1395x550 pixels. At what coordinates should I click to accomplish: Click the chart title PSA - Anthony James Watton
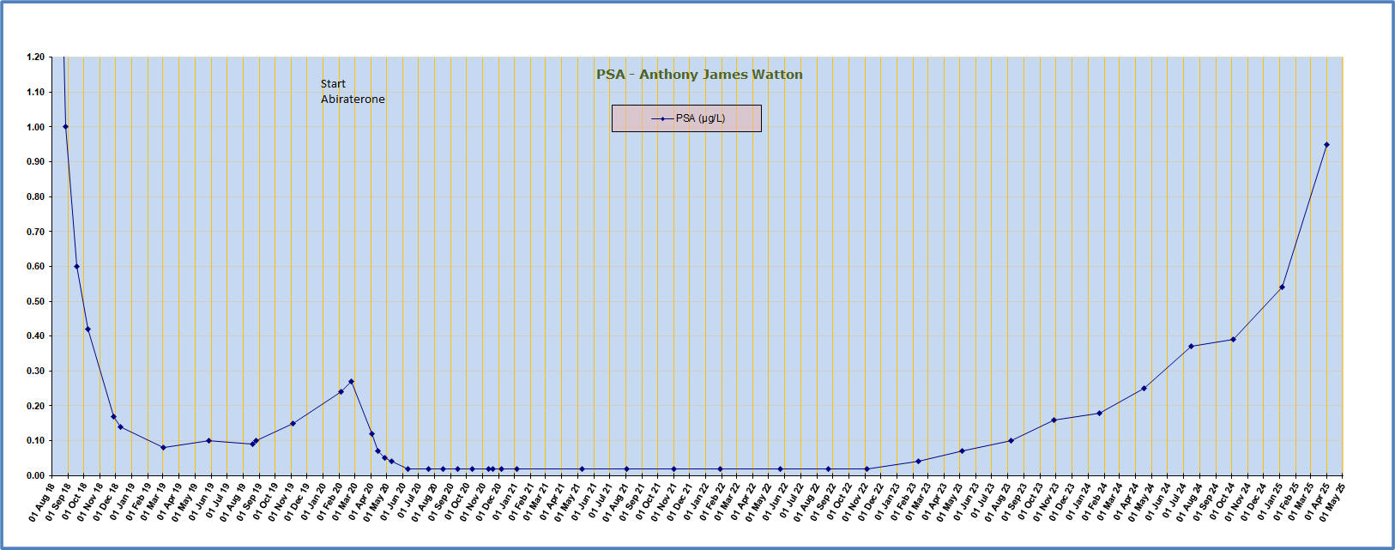click(x=699, y=75)
